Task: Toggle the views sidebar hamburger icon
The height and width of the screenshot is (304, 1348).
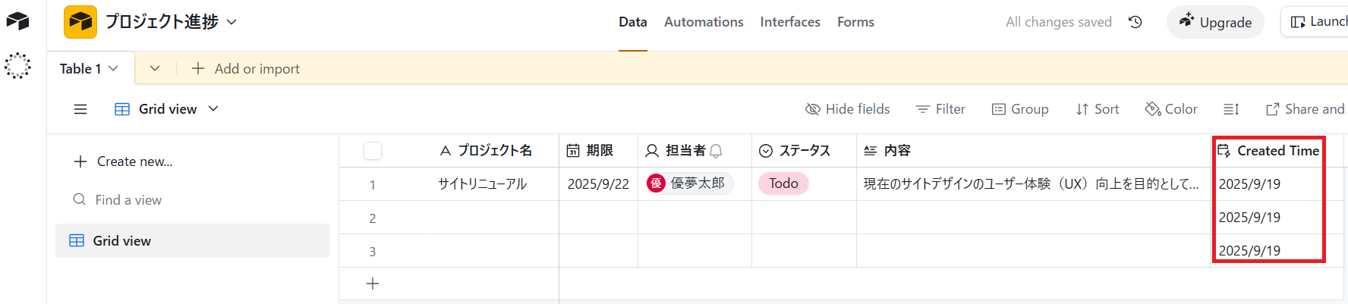Action: 80,109
